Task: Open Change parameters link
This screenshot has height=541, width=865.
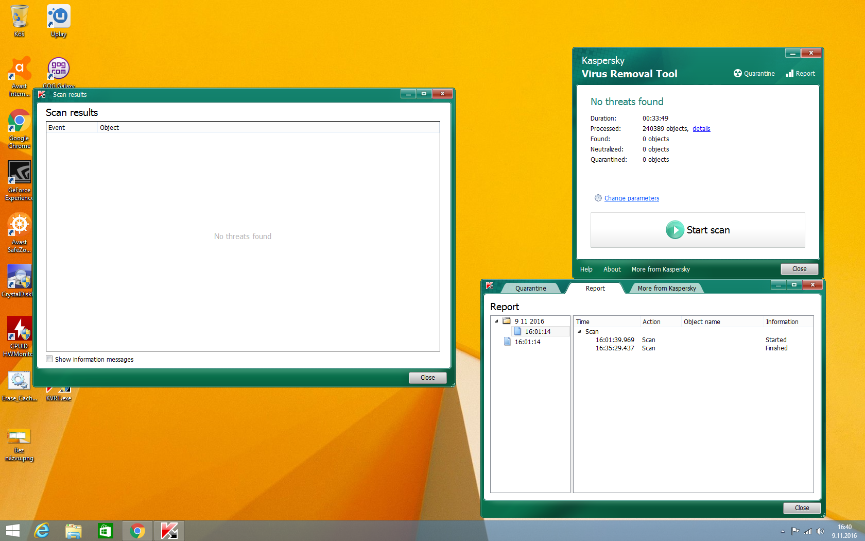Action: point(632,198)
